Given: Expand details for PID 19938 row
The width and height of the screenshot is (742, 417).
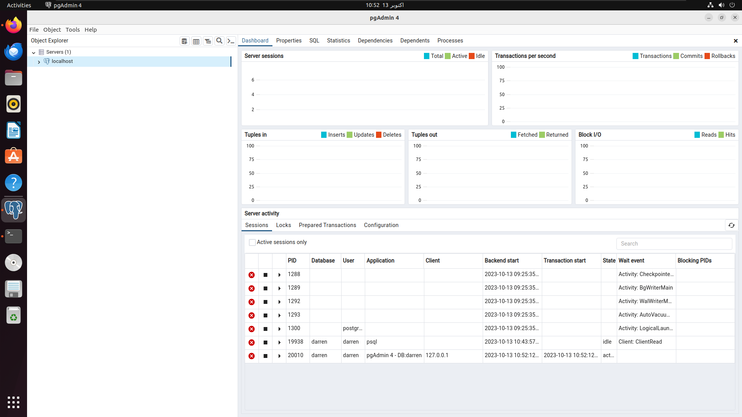Looking at the screenshot, I should (279, 342).
